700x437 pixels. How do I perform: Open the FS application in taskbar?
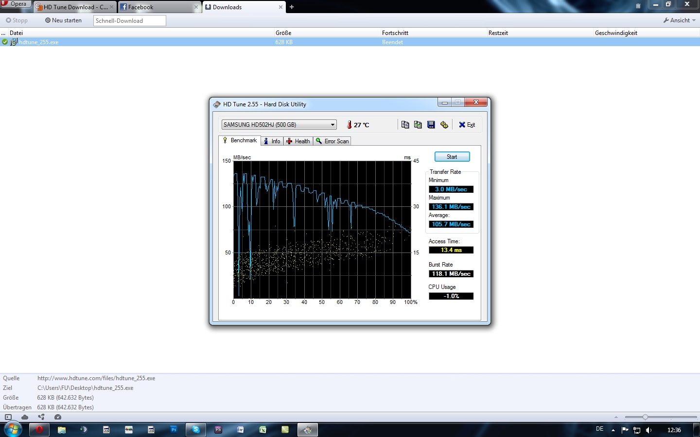pos(218,430)
